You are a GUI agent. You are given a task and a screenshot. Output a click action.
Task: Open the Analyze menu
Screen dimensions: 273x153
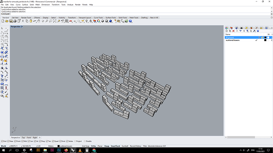pos(70,5)
